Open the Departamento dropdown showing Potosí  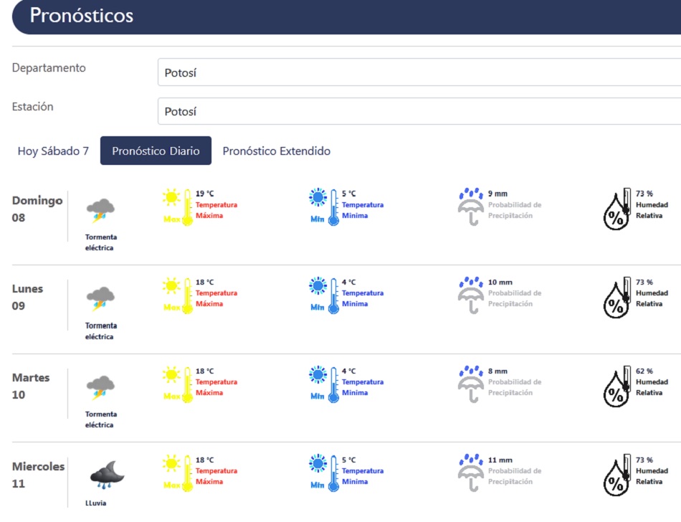point(419,72)
